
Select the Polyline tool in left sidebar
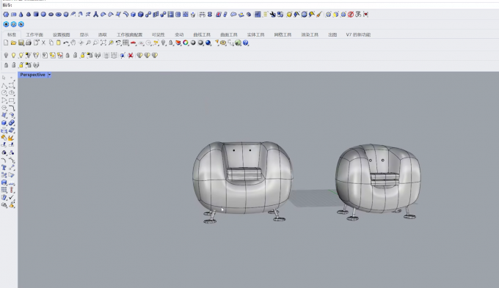click(4, 85)
